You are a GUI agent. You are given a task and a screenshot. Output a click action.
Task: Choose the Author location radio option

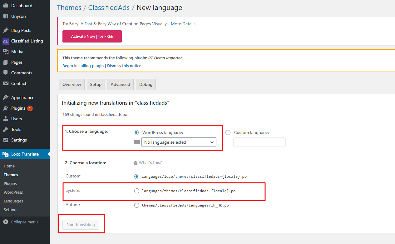point(136,205)
